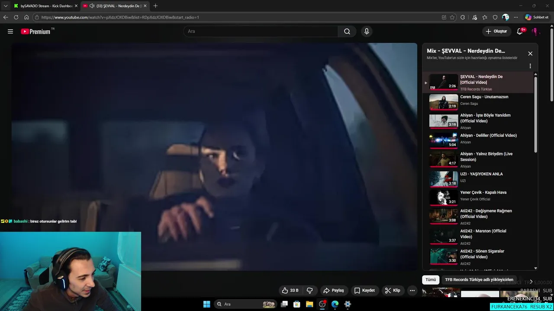Open media control music-note icon in toolbar

pyautogui.click(x=475, y=17)
